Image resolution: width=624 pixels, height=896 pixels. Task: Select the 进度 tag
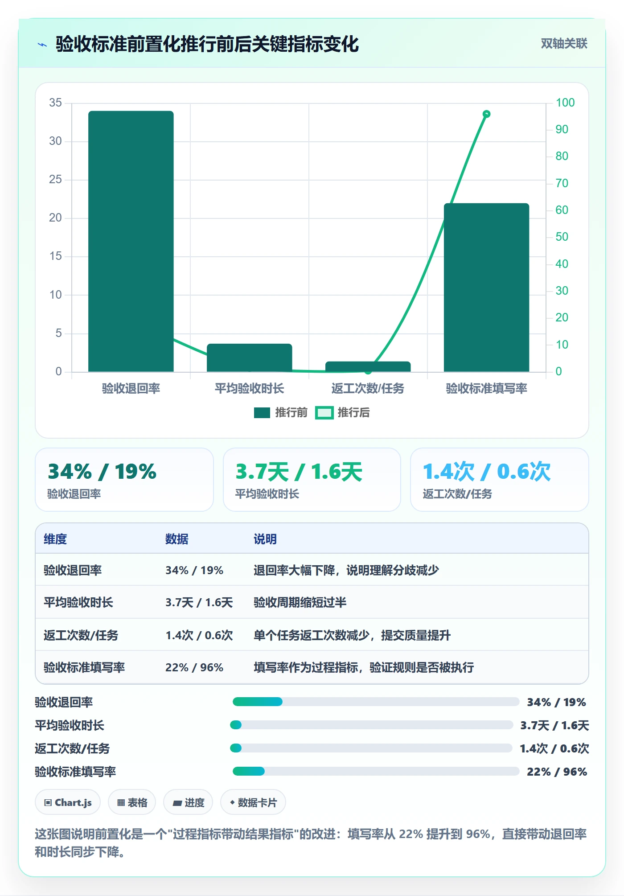(x=188, y=802)
